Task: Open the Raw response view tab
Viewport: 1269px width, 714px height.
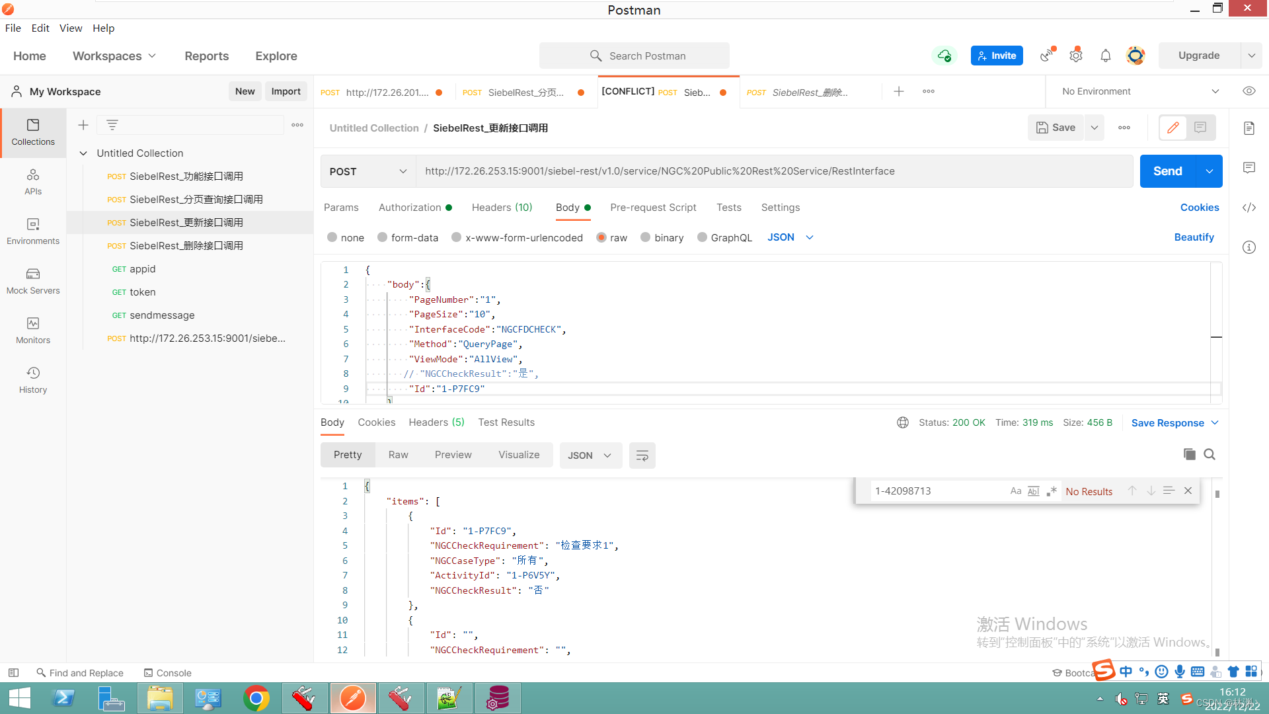Action: click(398, 455)
